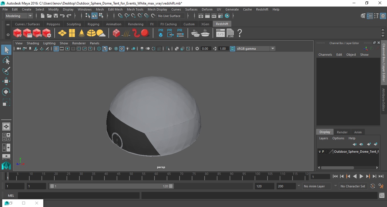
Task: Click the MEL command line input
Action: pyautogui.click(x=79, y=195)
